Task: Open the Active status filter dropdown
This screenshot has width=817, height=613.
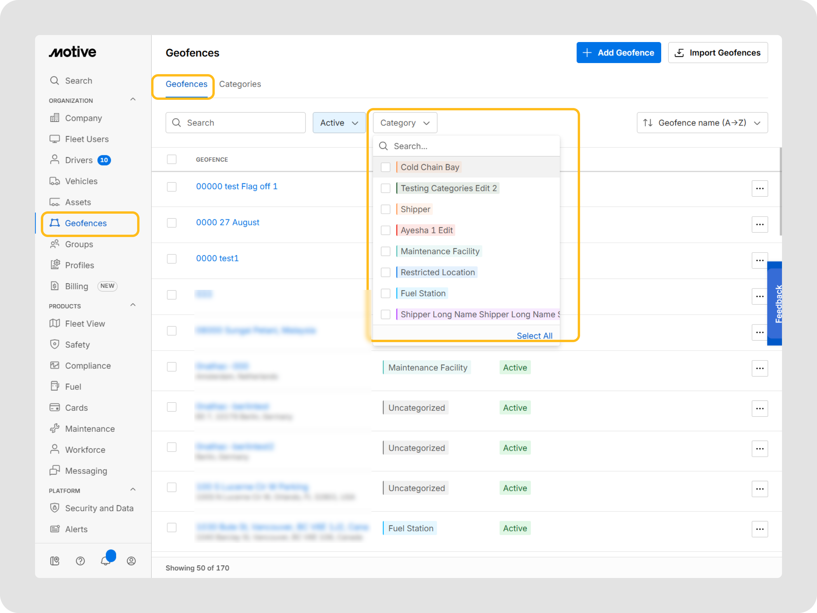Action: point(339,123)
